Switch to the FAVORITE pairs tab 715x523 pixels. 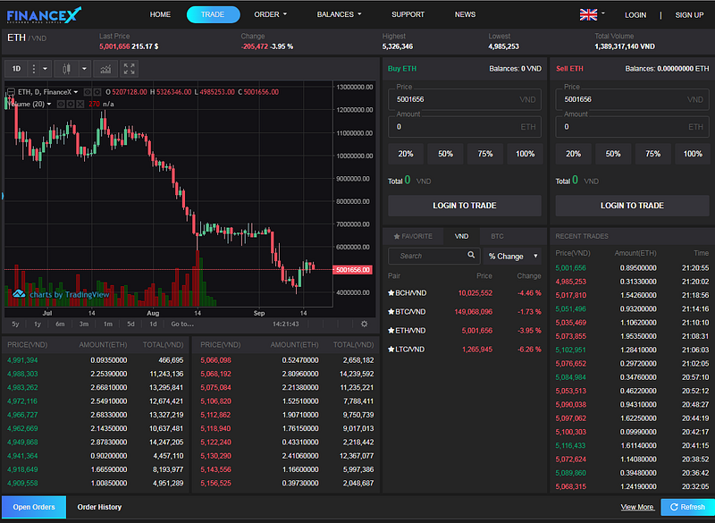pyautogui.click(x=413, y=236)
